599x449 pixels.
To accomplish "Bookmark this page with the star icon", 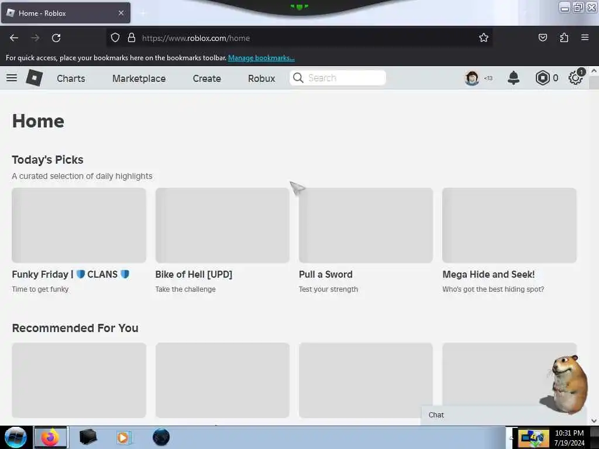I will 484,37.
